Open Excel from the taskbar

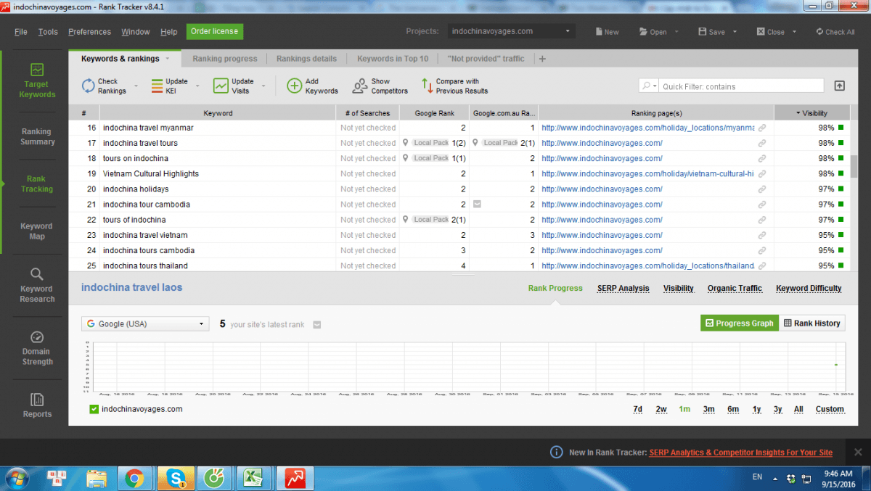pyautogui.click(x=252, y=478)
